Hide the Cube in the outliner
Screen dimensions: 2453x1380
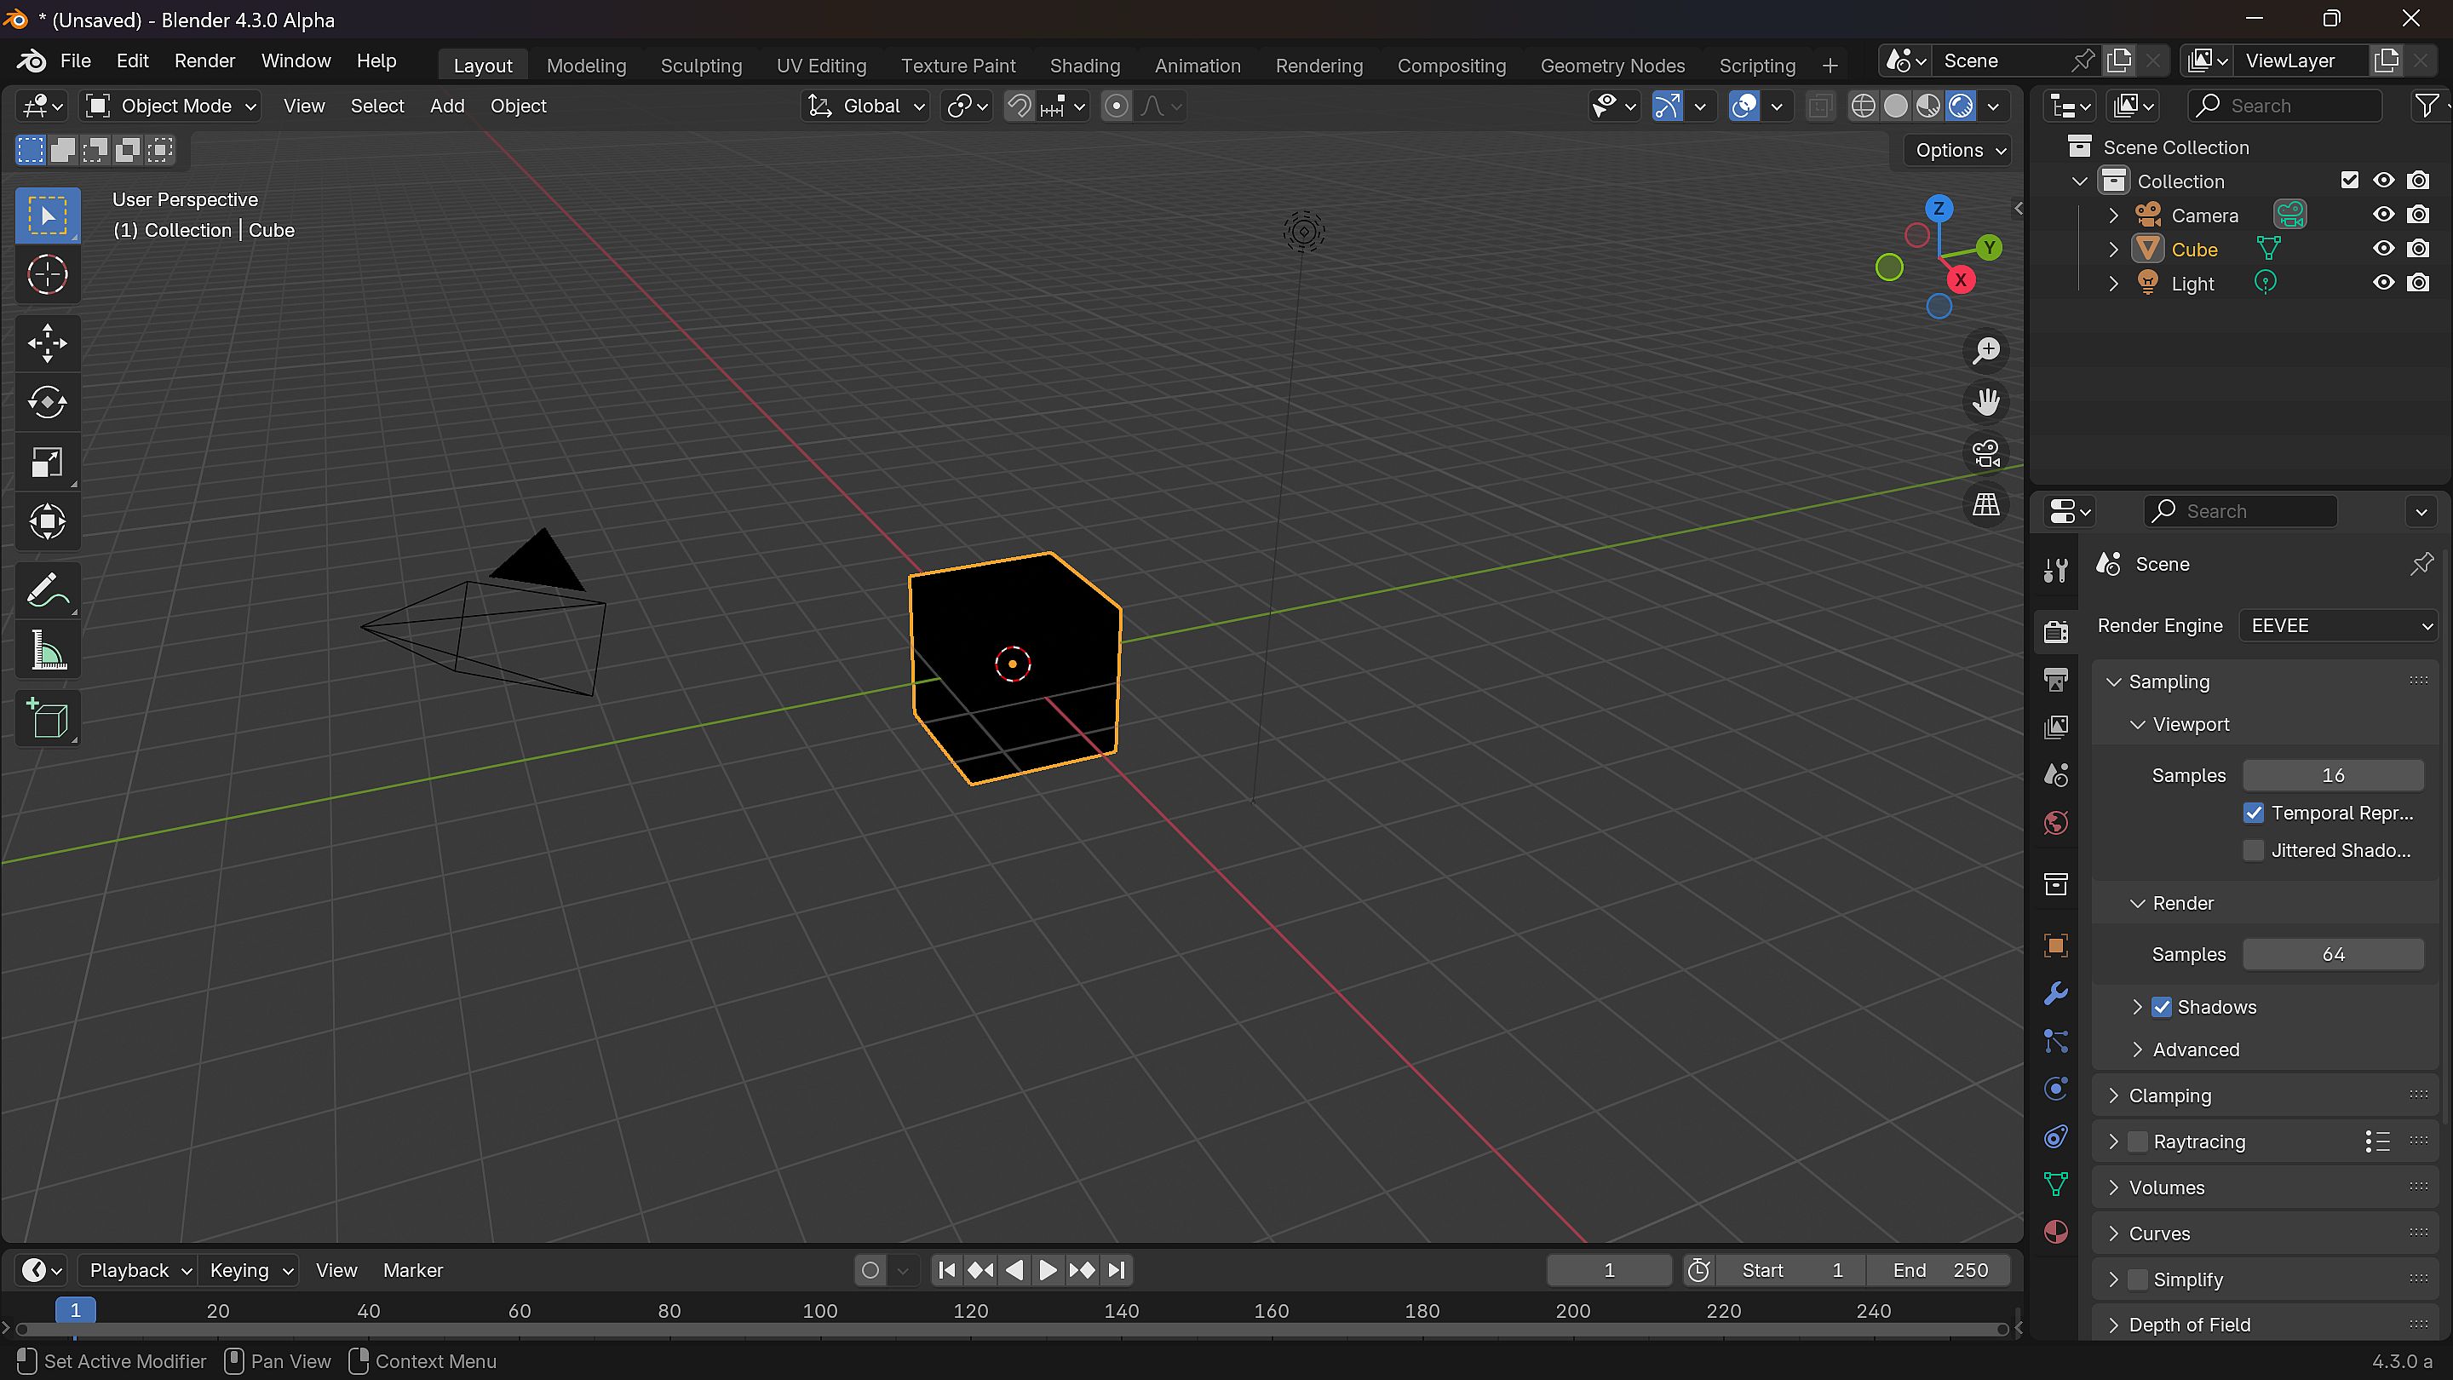[x=2383, y=249]
